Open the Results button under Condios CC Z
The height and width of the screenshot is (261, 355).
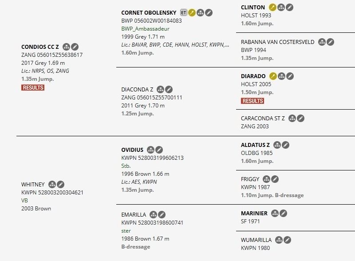coord(33,87)
